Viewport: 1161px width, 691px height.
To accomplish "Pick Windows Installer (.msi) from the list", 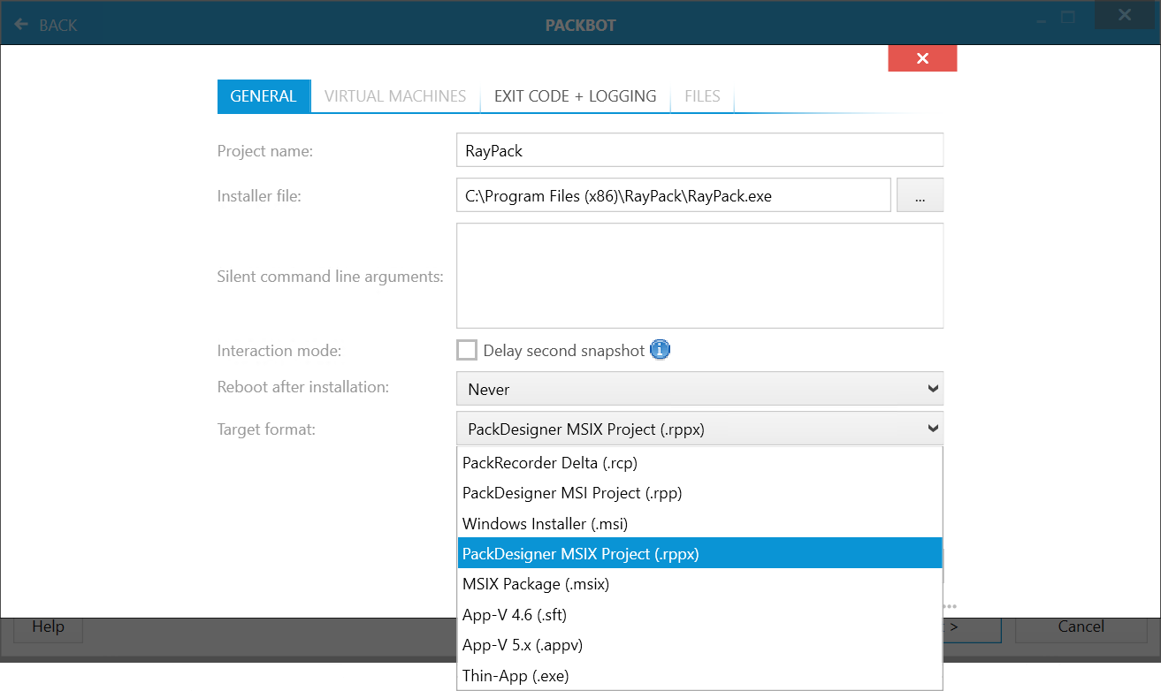I will click(699, 524).
